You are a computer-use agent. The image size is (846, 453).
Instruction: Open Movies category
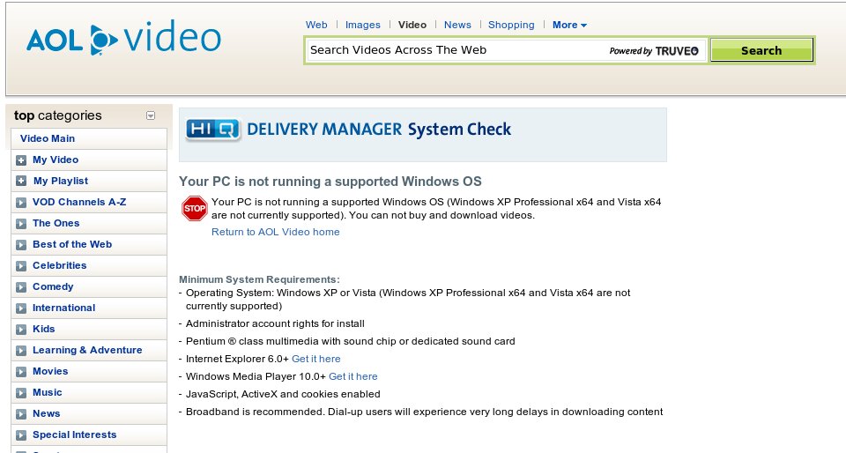tap(50, 371)
